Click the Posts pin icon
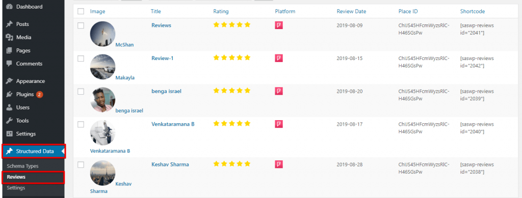Screen dimensions: 522x198 pos(9,24)
